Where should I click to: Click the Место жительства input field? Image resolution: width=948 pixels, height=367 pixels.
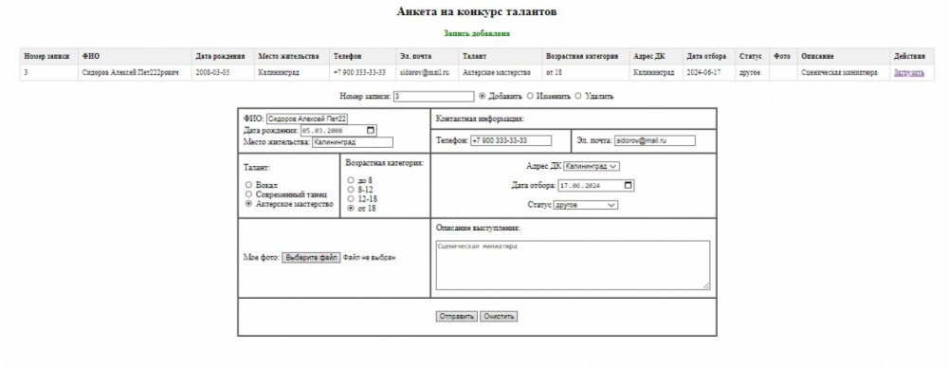coord(353,142)
